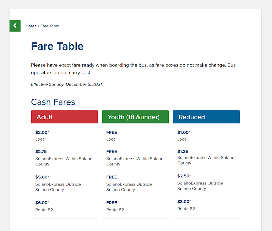Click the Cash Fares section heading
Image resolution: width=272 pixels, height=231 pixels.
pos(53,102)
